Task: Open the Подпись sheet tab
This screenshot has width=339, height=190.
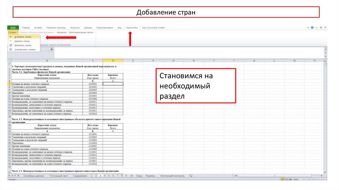Action: tap(150, 176)
